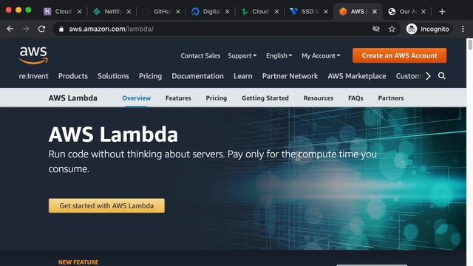Click the crossed-out eye tracking icon

coord(376,29)
